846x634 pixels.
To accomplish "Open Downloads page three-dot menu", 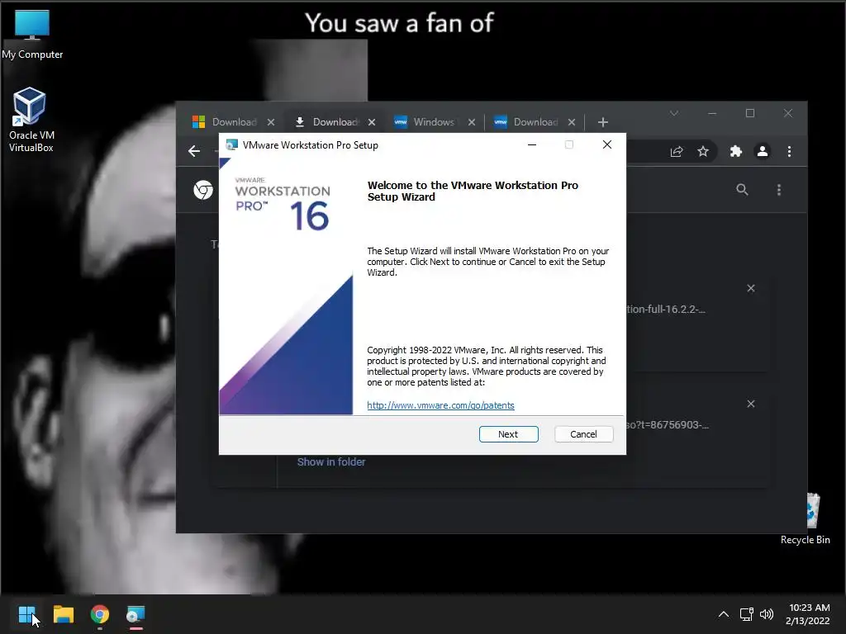I will pos(778,190).
